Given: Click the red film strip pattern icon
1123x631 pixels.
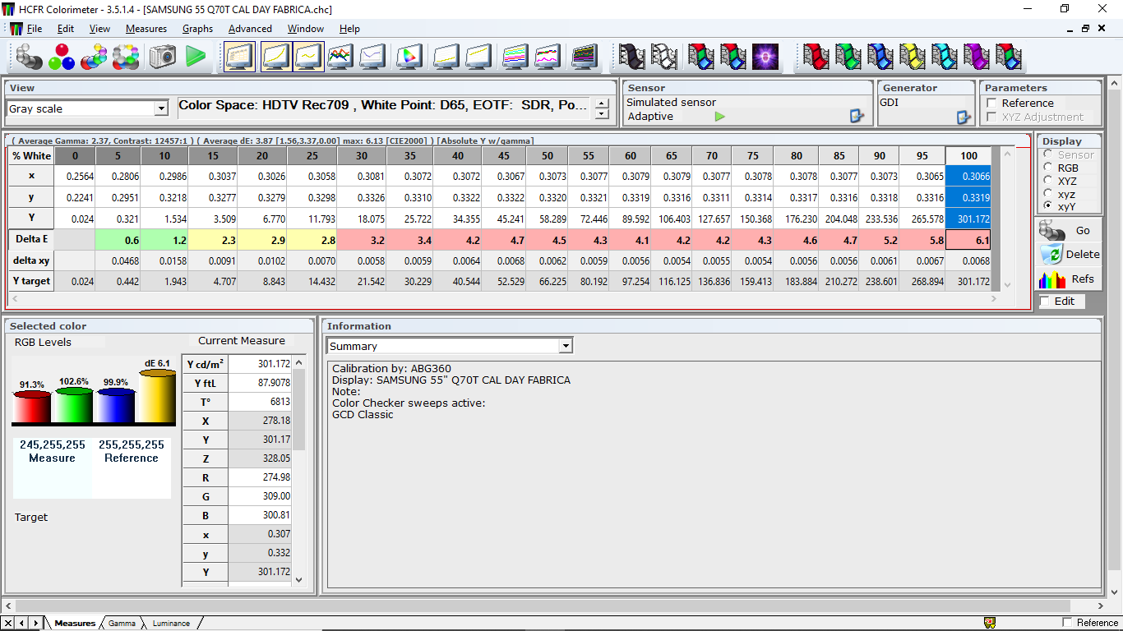Looking at the screenshot, I should pos(815,57).
